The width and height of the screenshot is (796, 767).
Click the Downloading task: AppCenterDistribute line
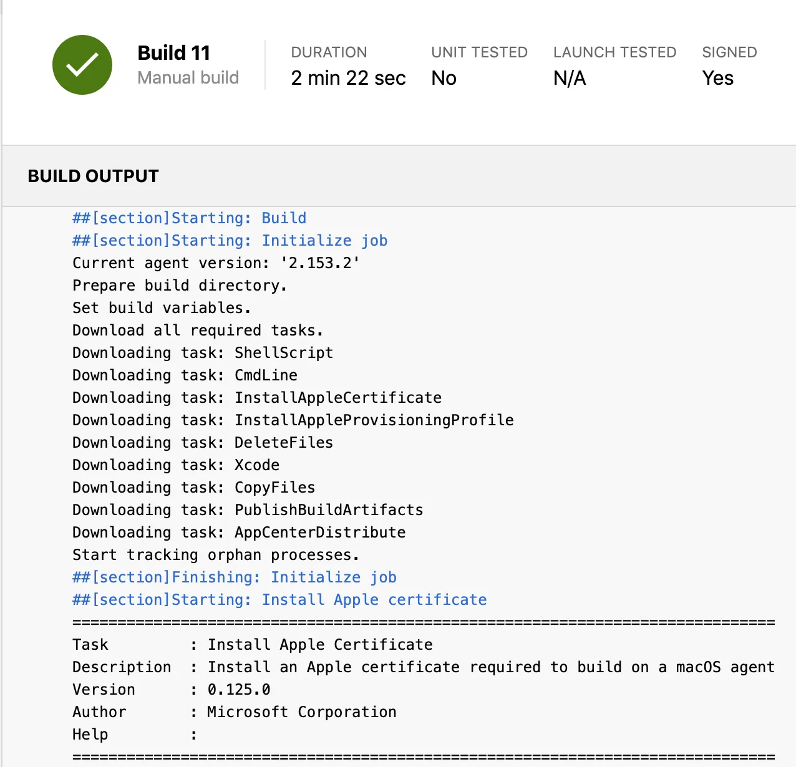(x=239, y=533)
